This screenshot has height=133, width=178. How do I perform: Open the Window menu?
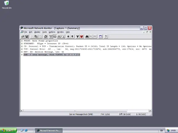[61, 32]
